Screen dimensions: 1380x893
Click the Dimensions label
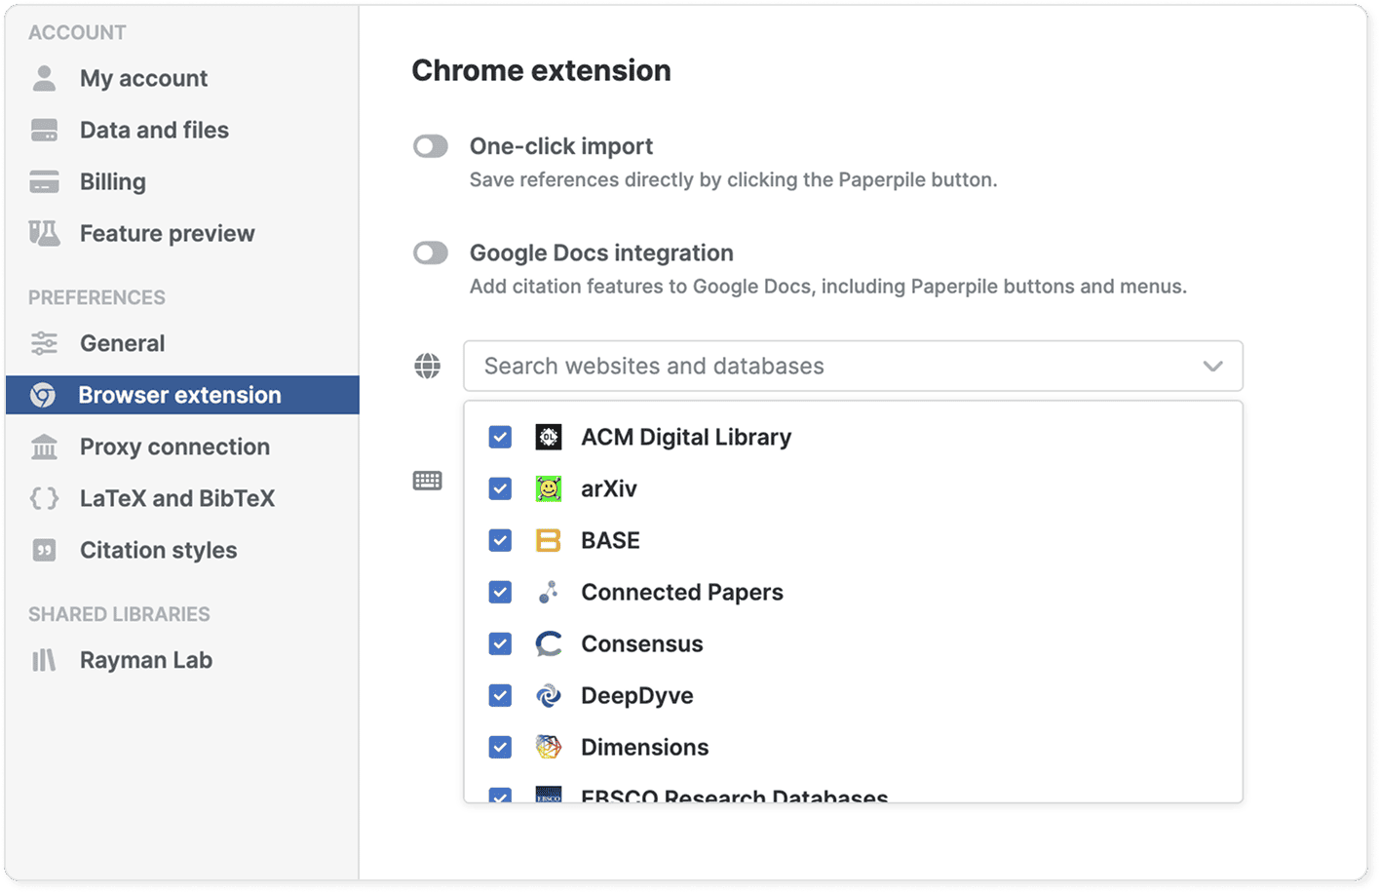pos(645,747)
